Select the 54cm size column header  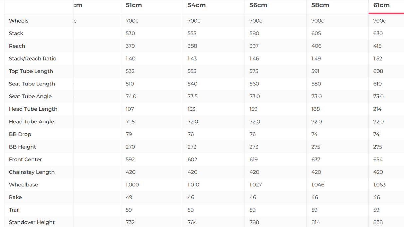coord(196,5)
